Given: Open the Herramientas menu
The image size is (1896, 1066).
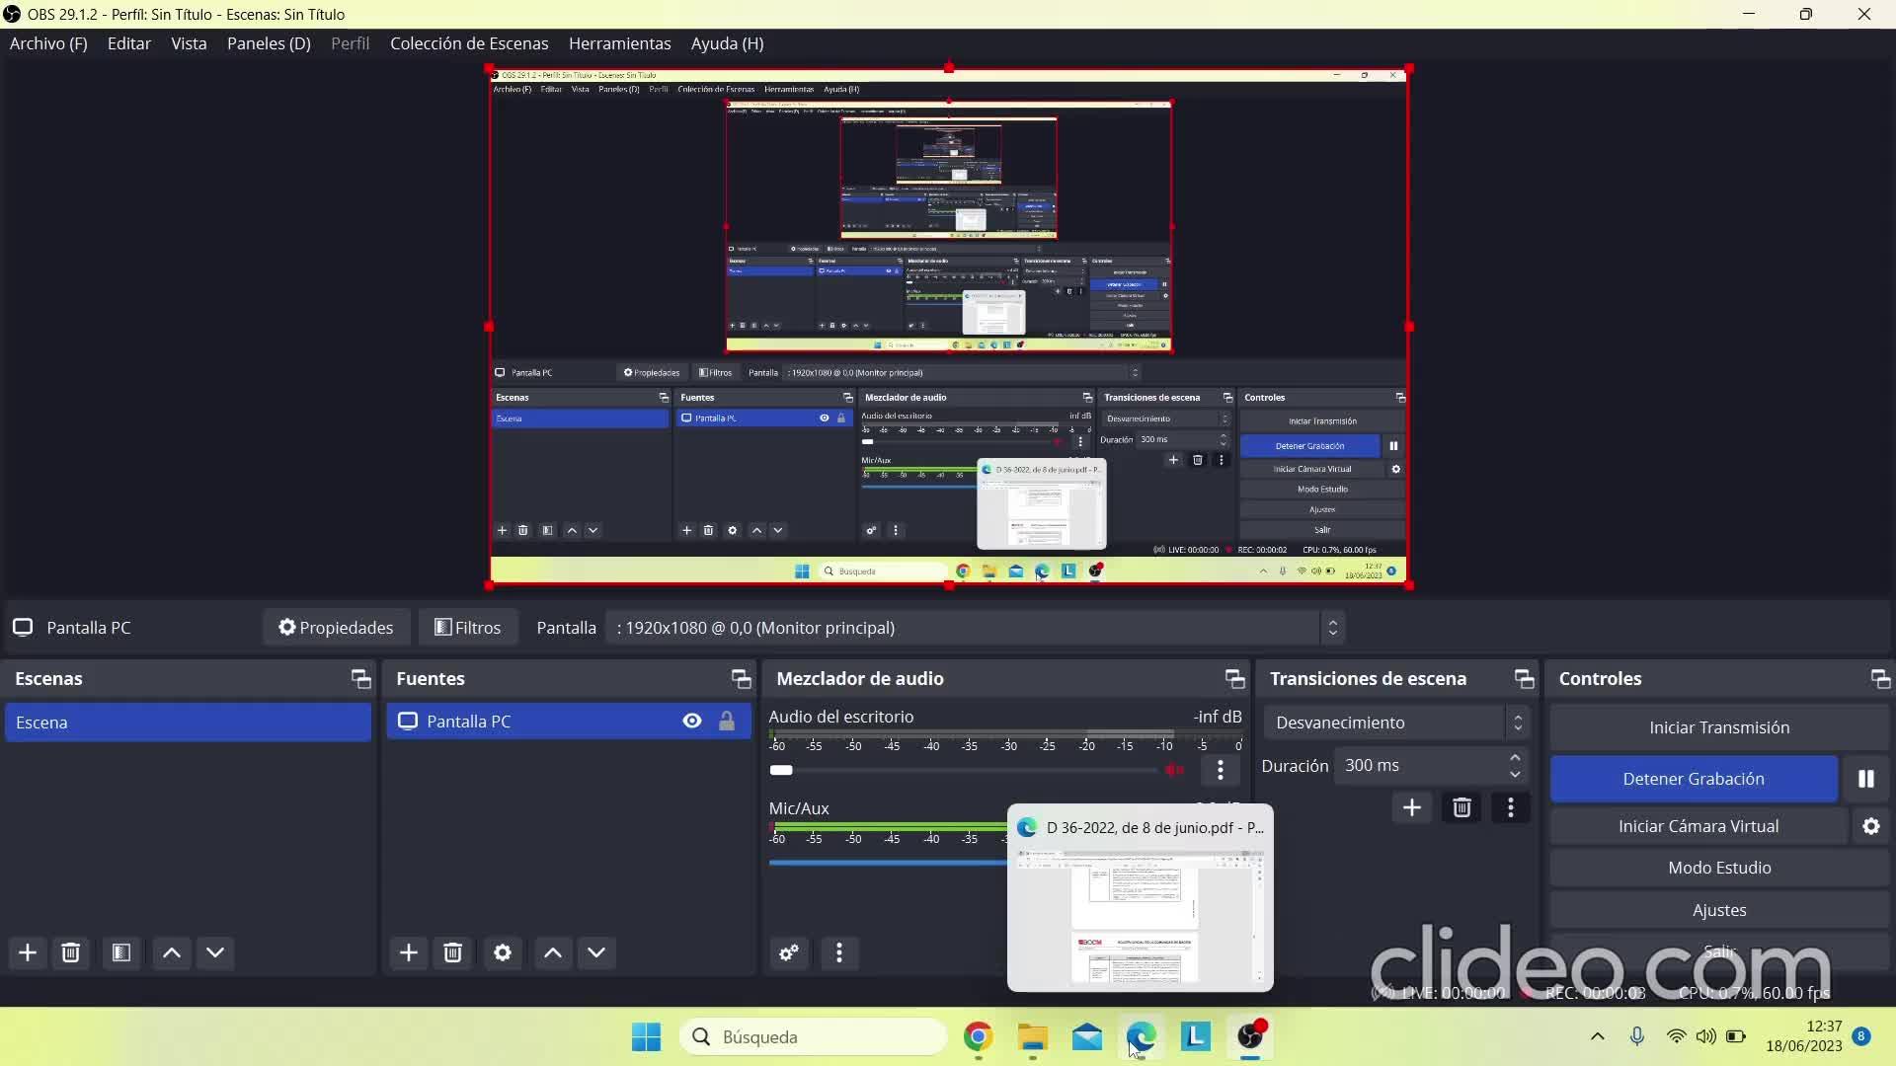Looking at the screenshot, I should (x=619, y=43).
